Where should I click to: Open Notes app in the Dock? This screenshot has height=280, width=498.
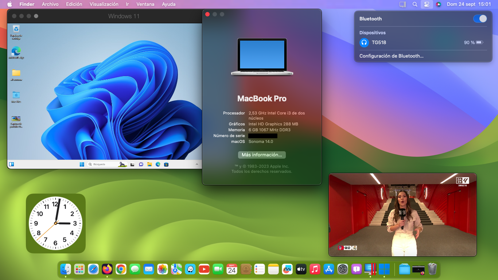[273, 269]
